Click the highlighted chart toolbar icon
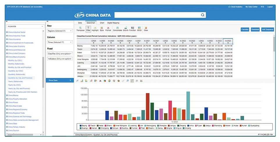280x142 pixels. point(132,81)
